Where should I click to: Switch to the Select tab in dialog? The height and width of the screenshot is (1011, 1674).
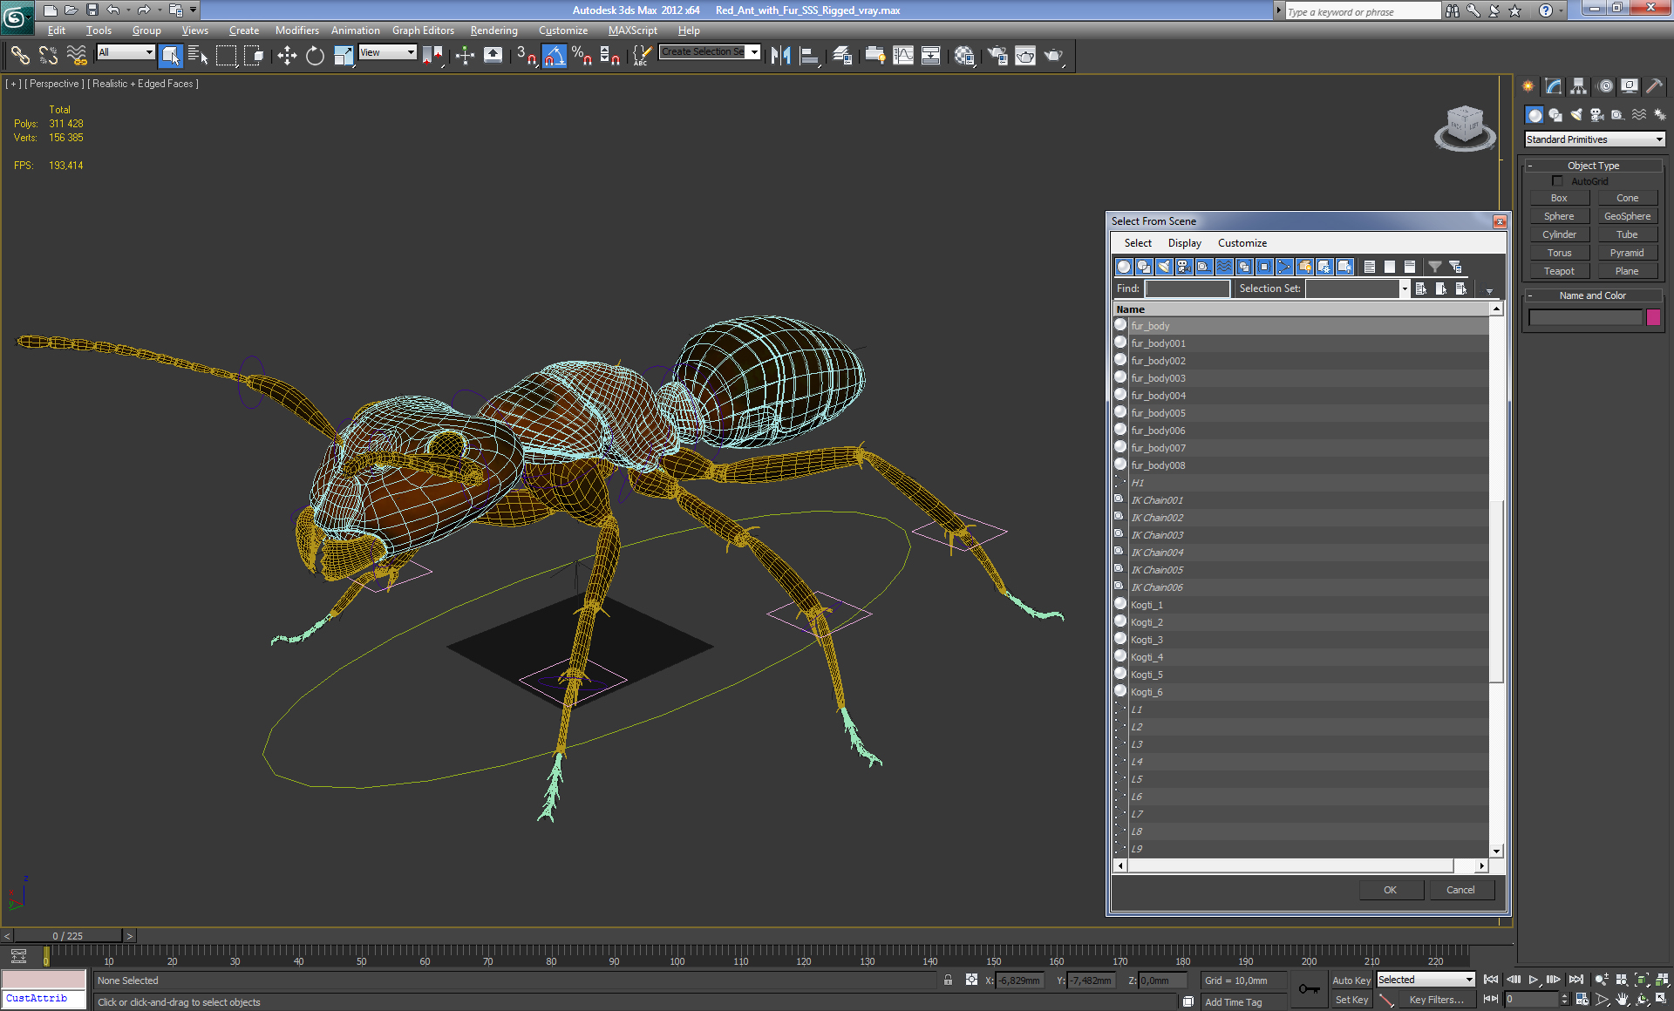(1137, 242)
